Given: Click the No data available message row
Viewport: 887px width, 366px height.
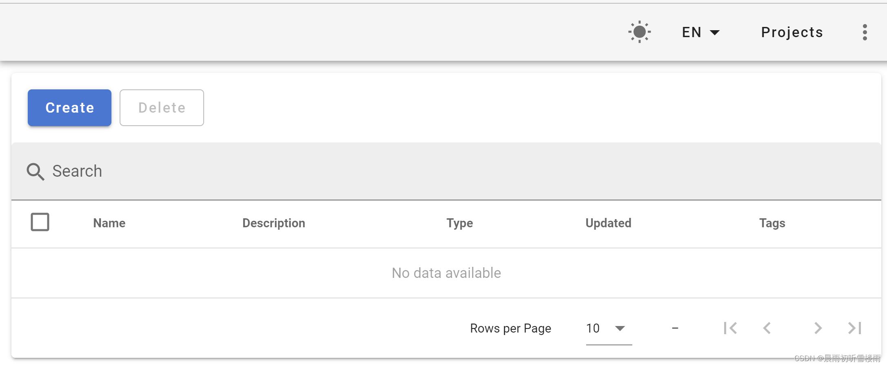Looking at the screenshot, I should pos(446,273).
